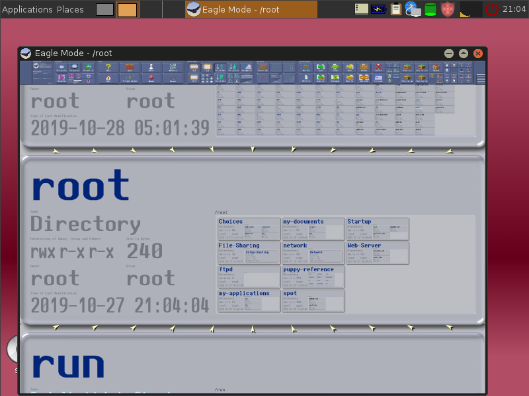Open the ftpd directory panel
Screen dimensions: 529x396
[x=249, y=277]
